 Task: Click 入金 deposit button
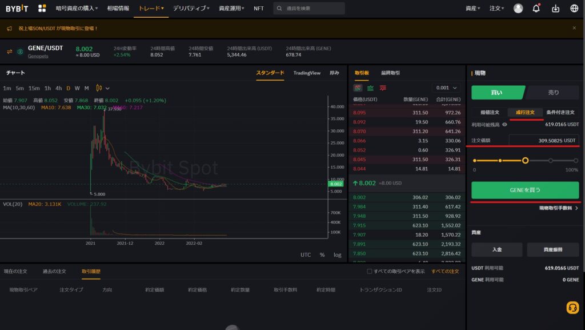click(497, 249)
